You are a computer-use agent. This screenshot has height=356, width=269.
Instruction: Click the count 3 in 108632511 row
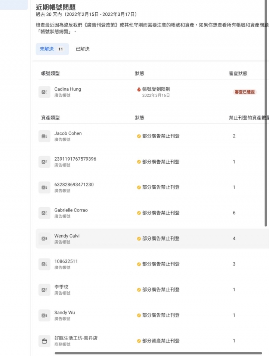tap(234, 264)
